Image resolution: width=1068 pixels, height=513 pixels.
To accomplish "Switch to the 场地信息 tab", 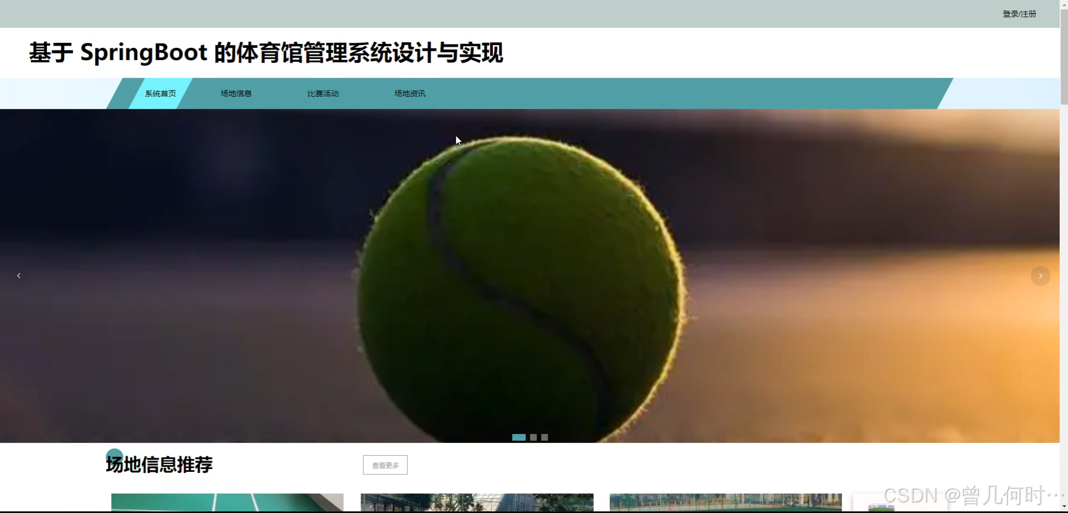I will click(235, 93).
